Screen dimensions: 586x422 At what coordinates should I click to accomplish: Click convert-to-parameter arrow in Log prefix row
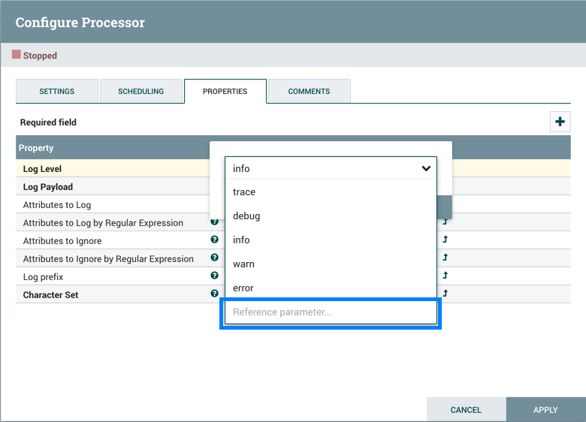point(445,276)
